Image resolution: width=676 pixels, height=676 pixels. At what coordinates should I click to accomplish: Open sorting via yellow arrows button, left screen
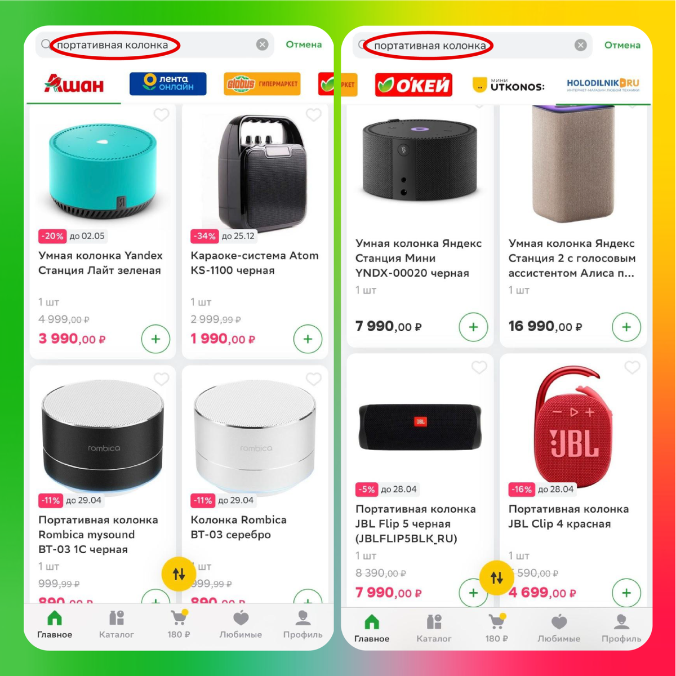click(x=179, y=574)
